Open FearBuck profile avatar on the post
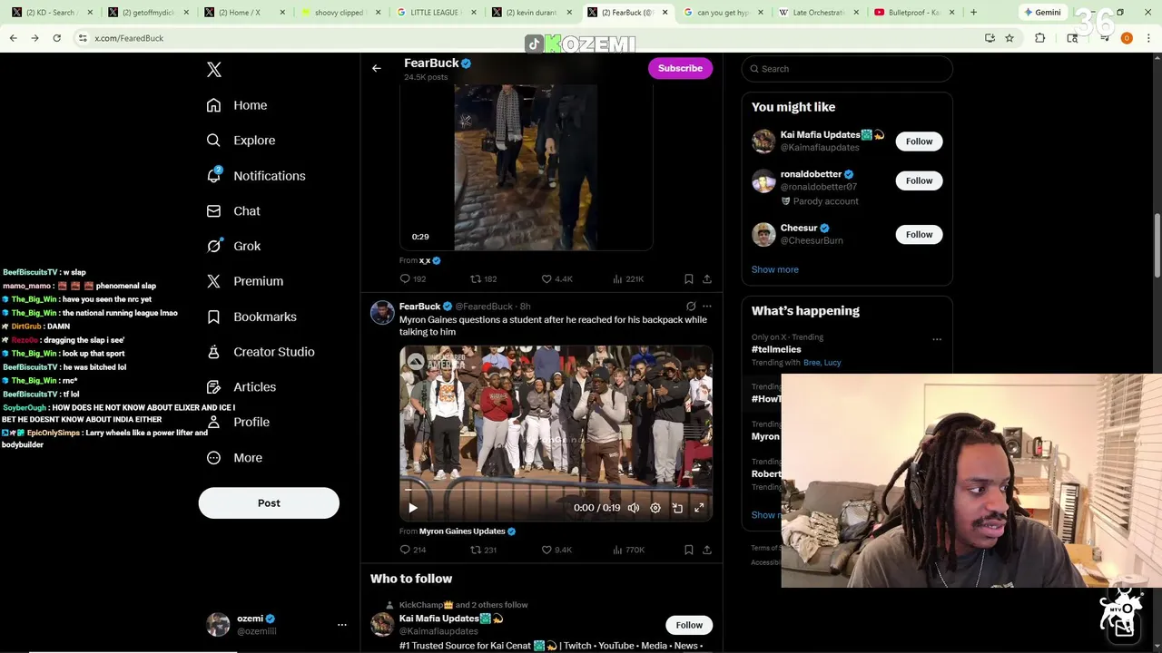The image size is (1162, 653). coord(382,313)
